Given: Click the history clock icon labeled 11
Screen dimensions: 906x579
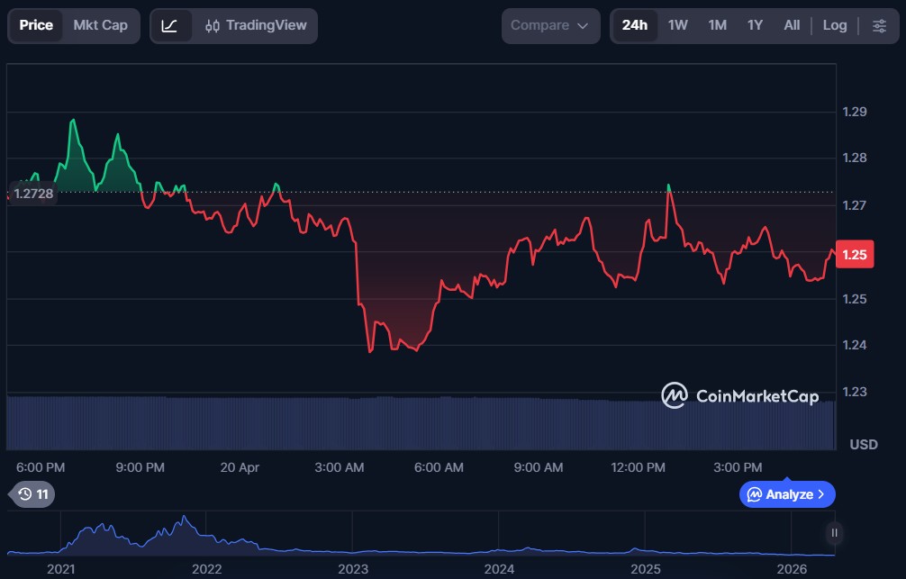Looking at the screenshot, I should tap(32, 493).
